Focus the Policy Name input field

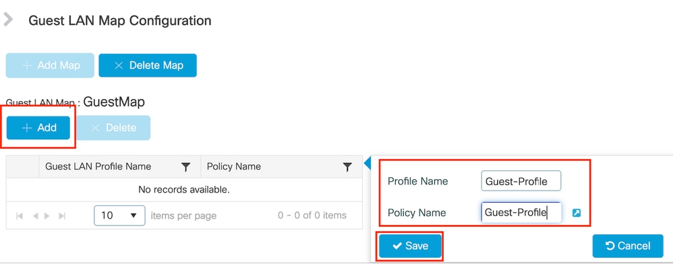(x=521, y=213)
